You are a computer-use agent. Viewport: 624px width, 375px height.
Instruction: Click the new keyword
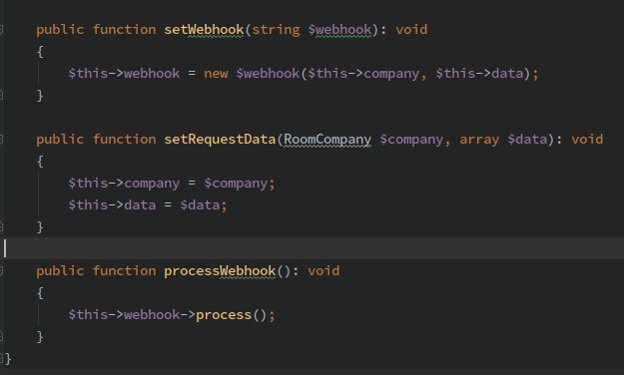coord(216,74)
